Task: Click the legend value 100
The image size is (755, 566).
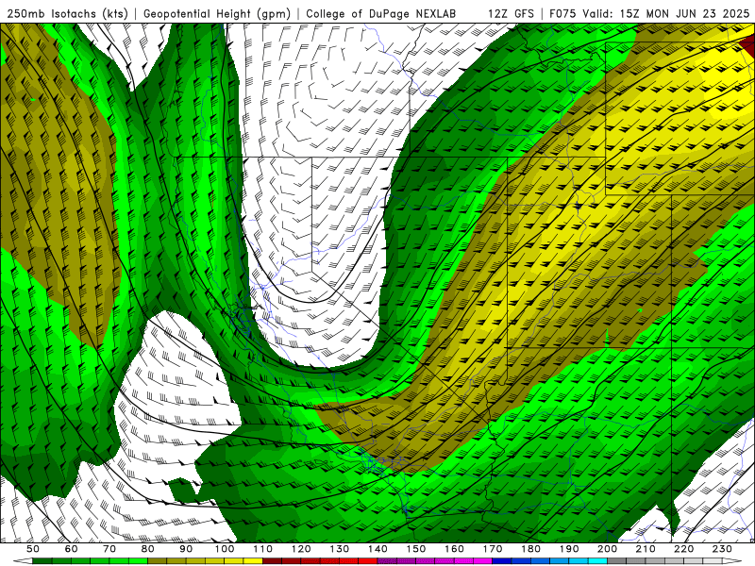Action: click(225, 549)
